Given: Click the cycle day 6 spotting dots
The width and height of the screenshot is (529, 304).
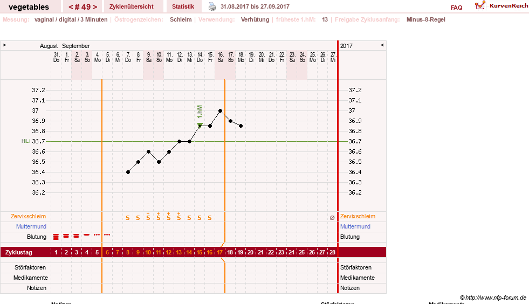Looking at the screenshot, I should pos(107,234).
